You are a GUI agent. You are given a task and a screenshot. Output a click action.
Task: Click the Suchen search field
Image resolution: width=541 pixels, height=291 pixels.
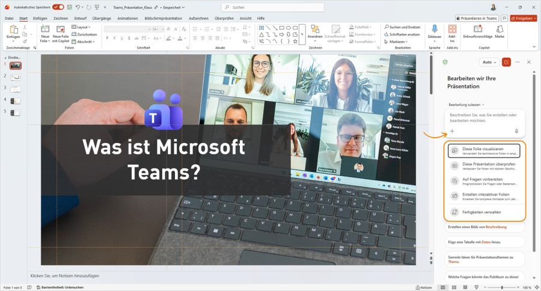click(x=272, y=7)
